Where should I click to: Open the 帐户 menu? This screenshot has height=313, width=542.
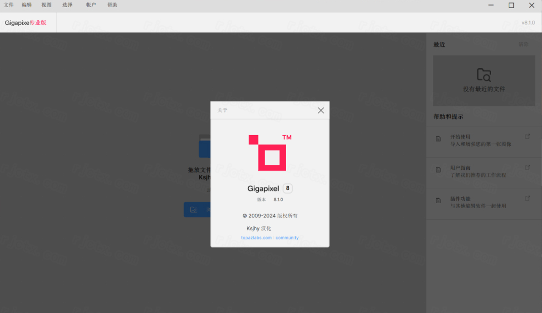tap(91, 5)
